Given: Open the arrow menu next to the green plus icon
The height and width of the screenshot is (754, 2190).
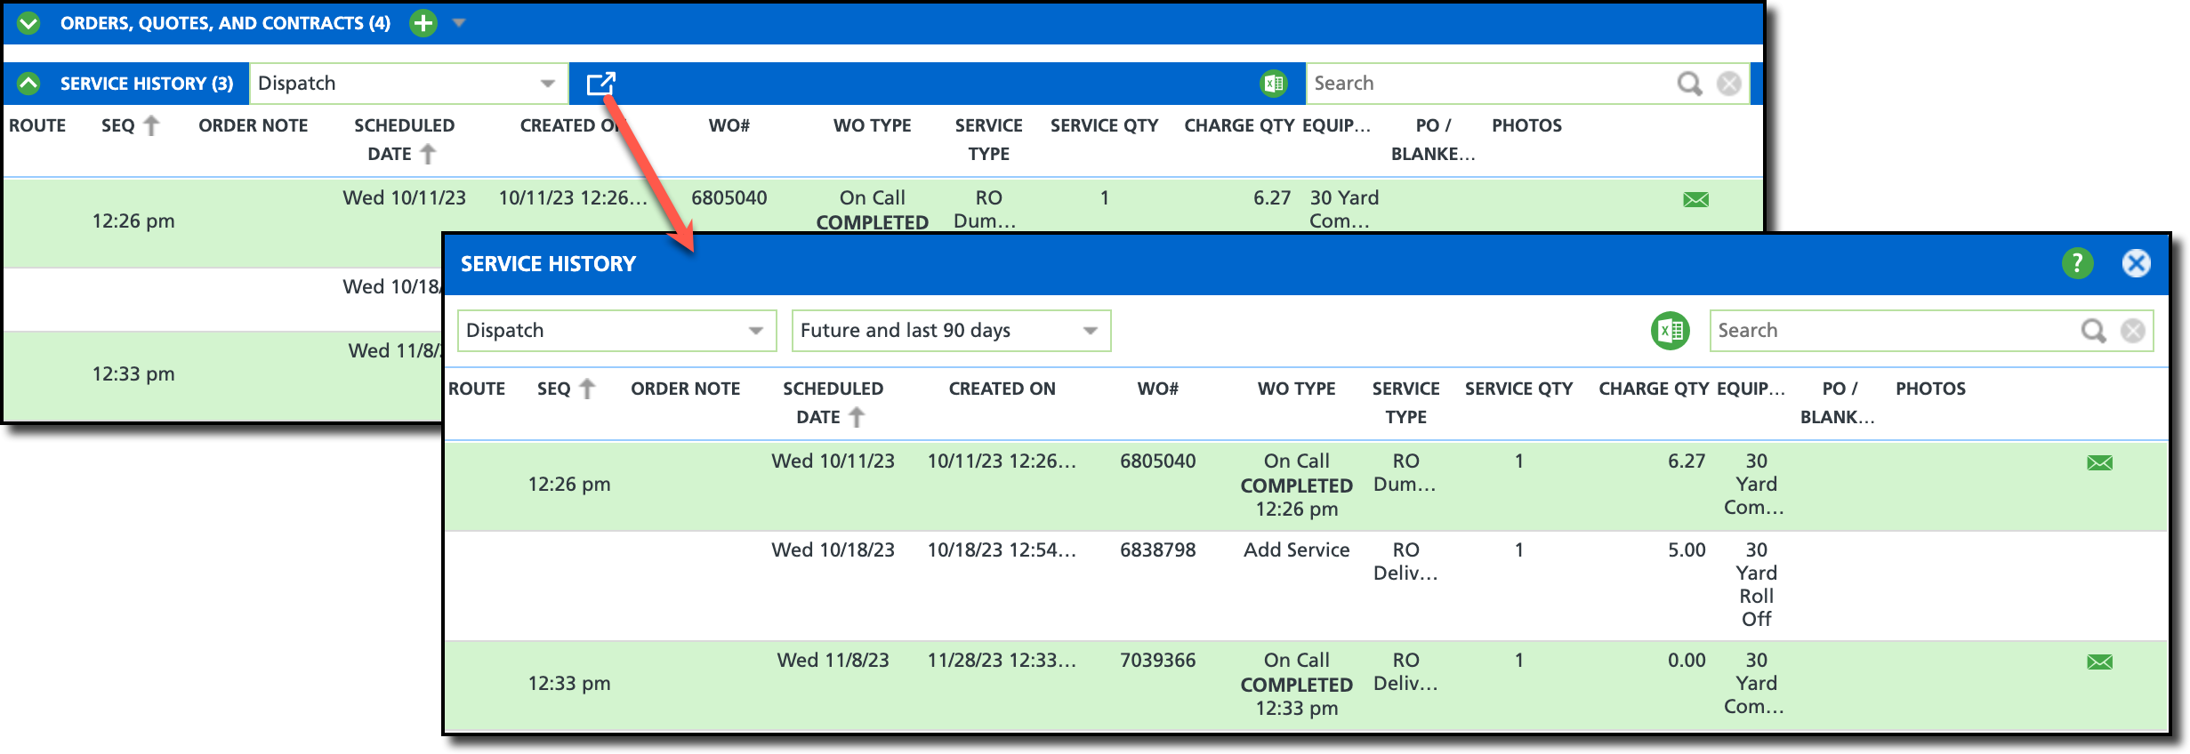Looking at the screenshot, I should coord(459,23).
